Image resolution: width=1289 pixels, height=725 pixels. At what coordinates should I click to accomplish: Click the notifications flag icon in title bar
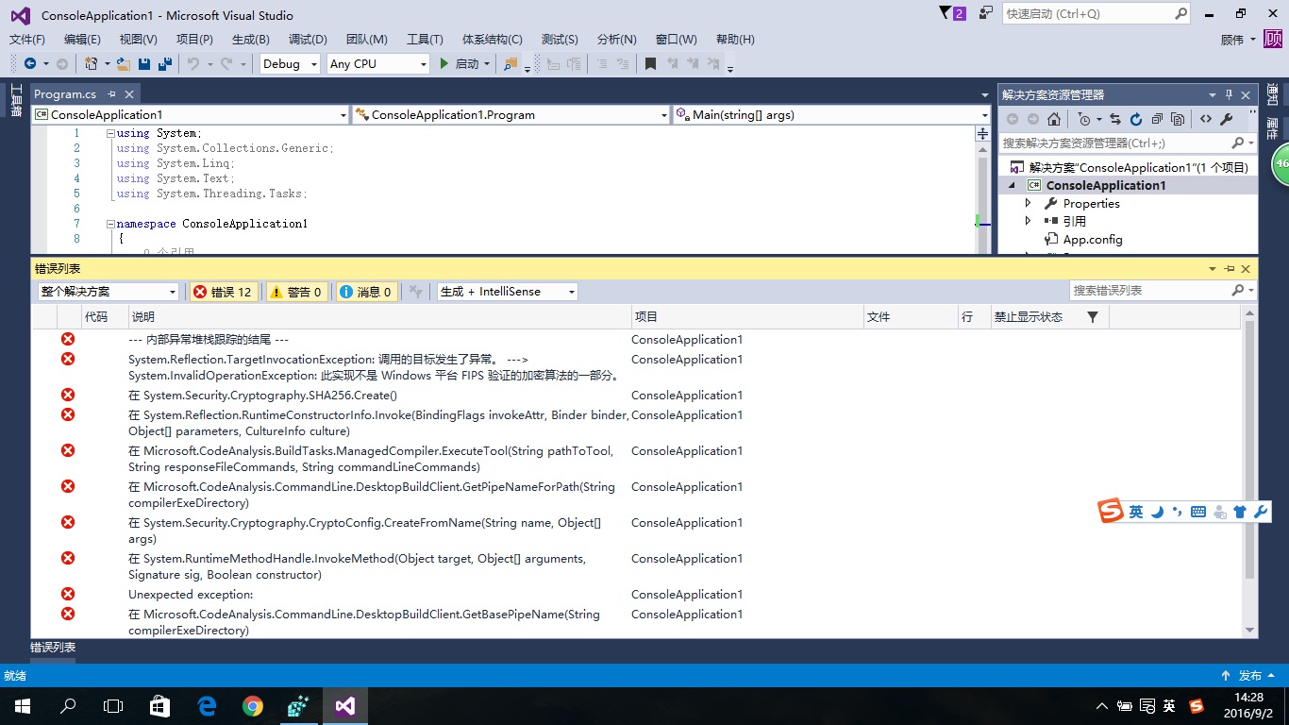[946, 13]
